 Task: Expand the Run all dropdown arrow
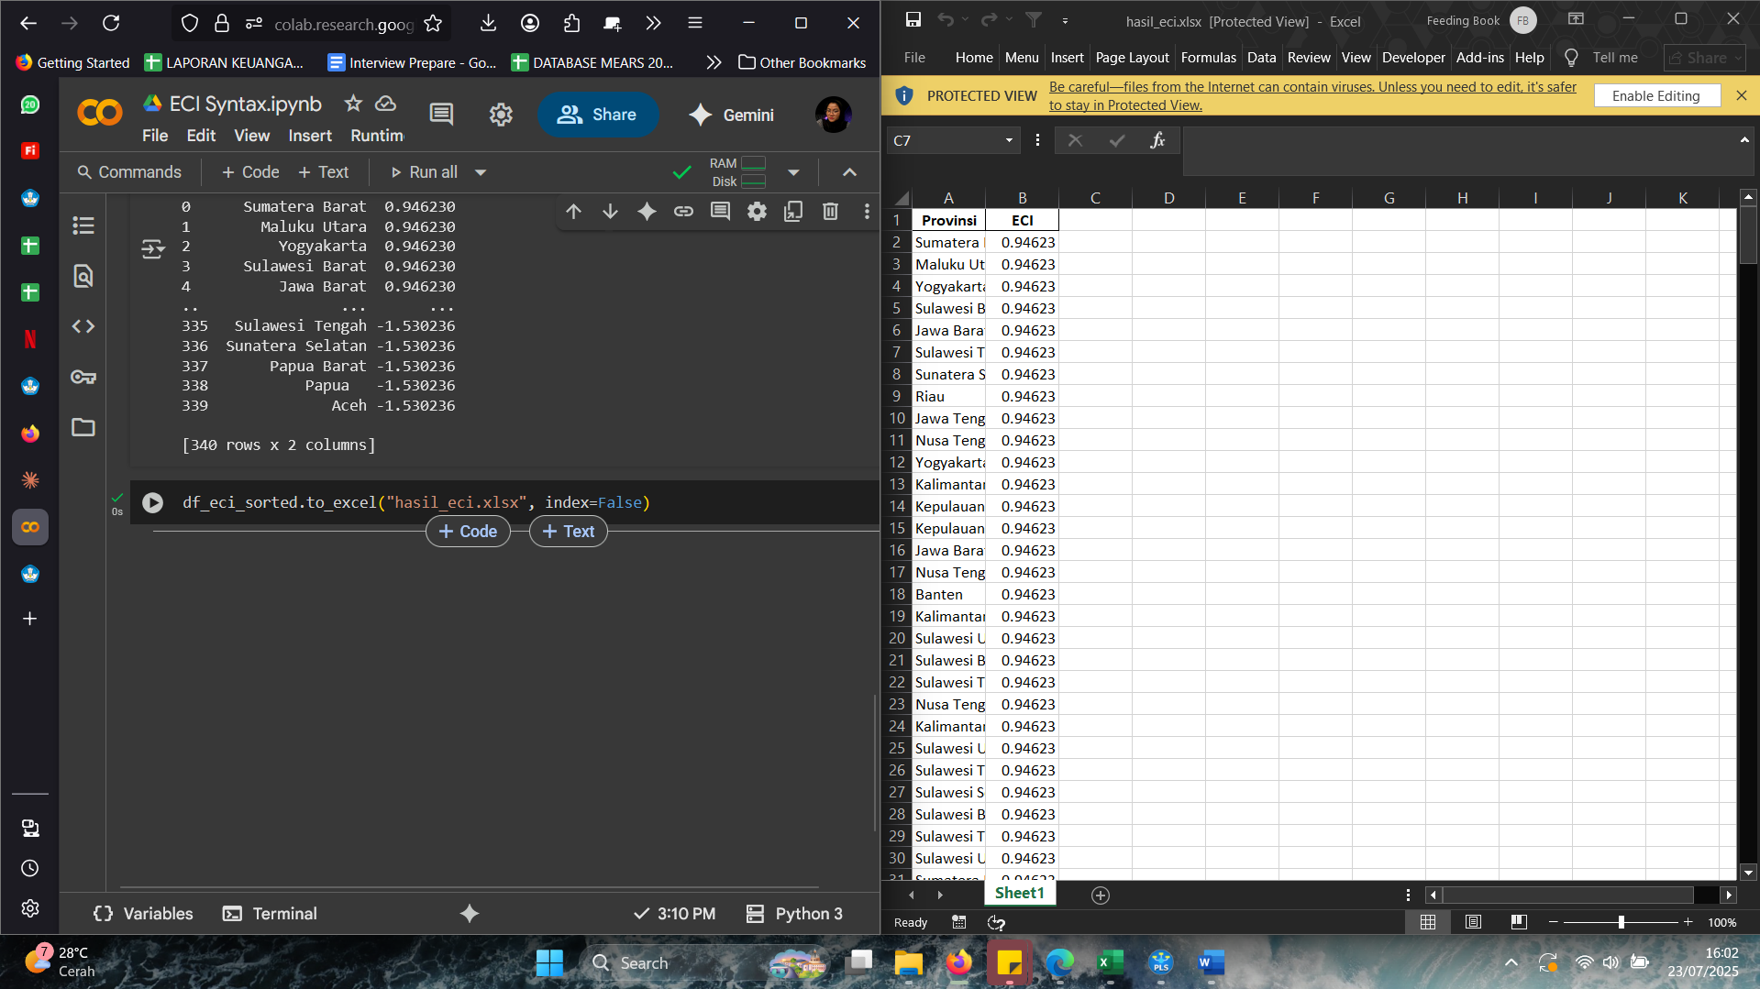click(481, 172)
